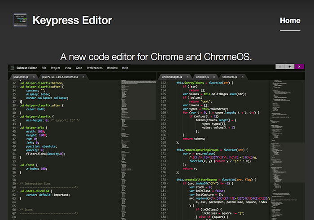Click '/* Icons' comment on line 66
The image size is (314, 220).
coord(26,210)
